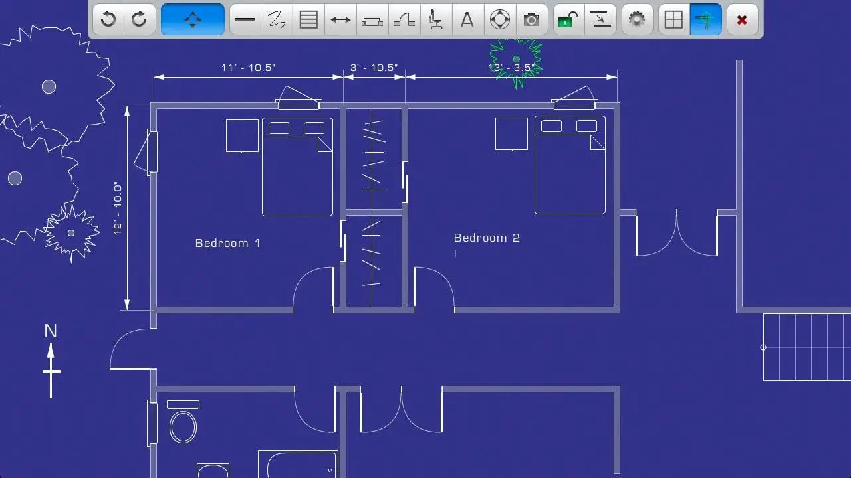Screen dimensions: 851x478
Task: Click the Undo arrow
Action: coord(108,19)
